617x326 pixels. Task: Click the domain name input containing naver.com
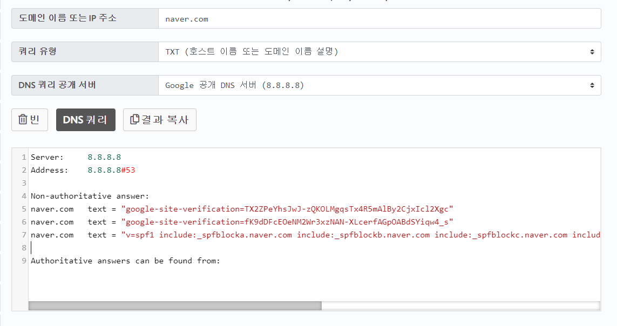point(379,18)
